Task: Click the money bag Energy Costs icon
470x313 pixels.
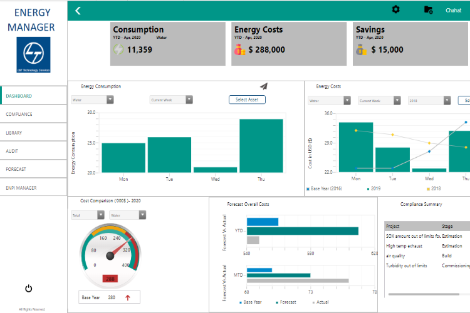Action: point(240,49)
